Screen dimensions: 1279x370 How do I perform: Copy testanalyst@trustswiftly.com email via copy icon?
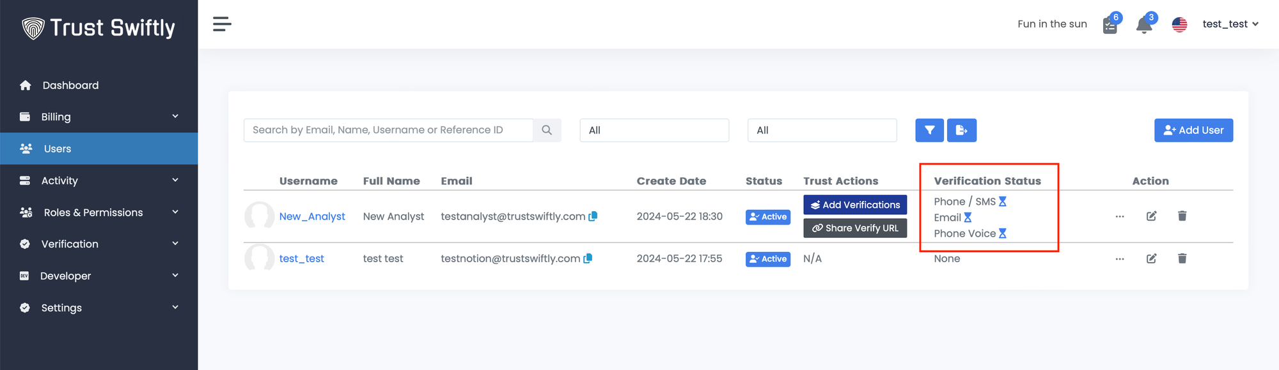pos(593,216)
